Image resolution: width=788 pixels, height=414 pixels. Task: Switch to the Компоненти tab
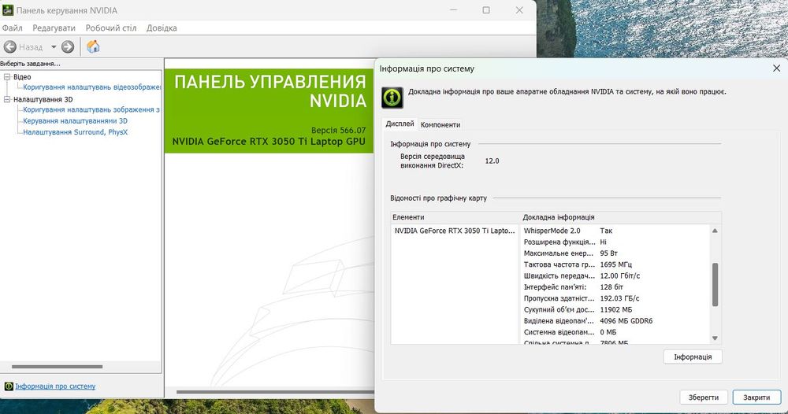(440, 124)
